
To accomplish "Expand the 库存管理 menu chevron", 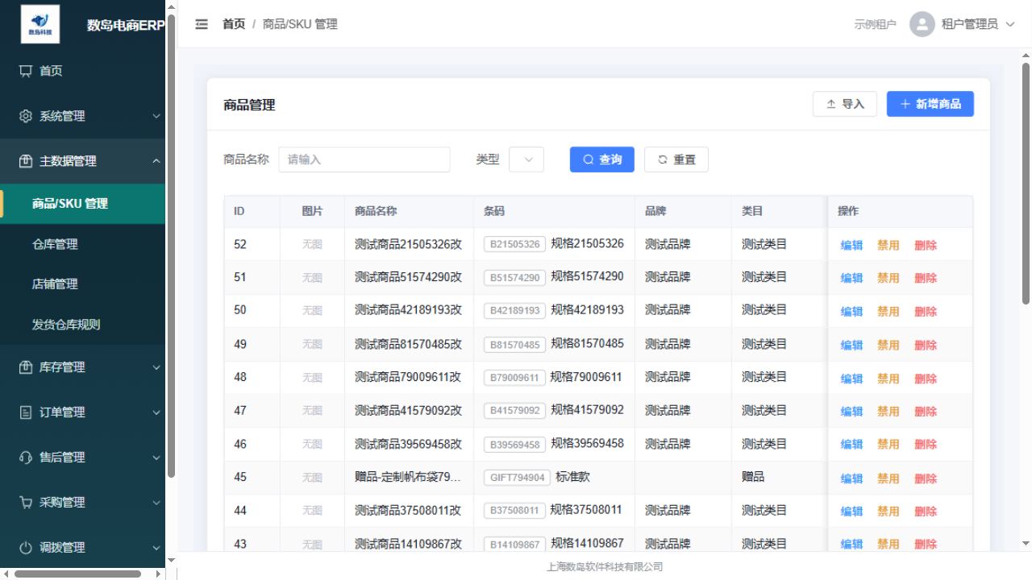I will tap(156, 367).
